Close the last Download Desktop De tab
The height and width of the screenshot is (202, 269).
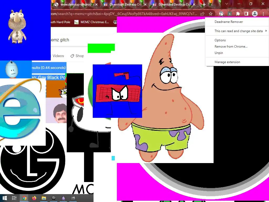tap(194, 5)
